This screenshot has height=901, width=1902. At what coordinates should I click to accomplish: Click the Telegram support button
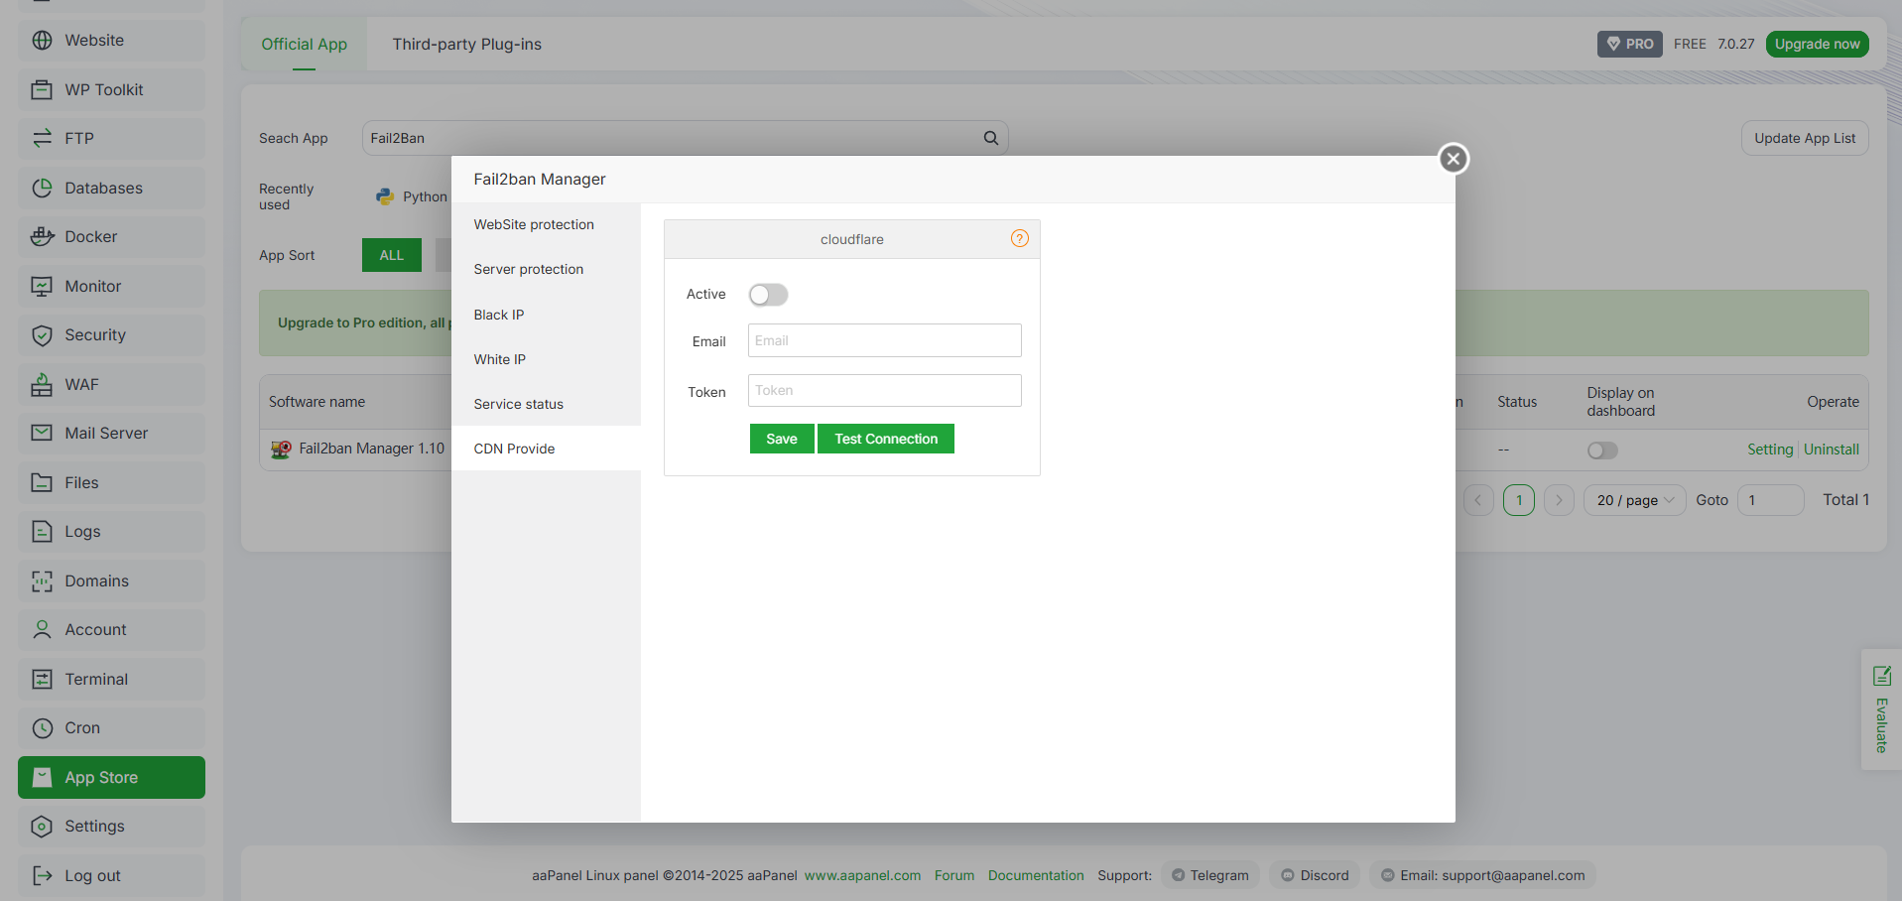pos(1210,875)
